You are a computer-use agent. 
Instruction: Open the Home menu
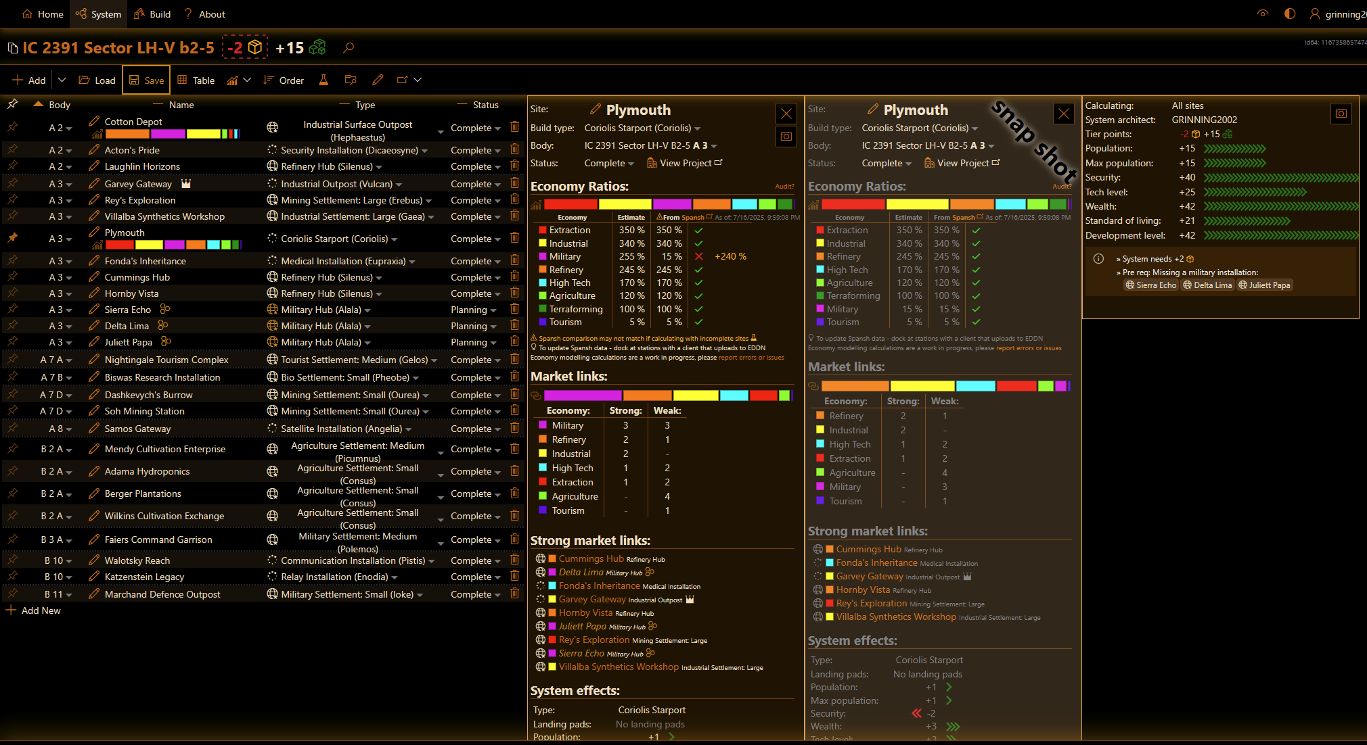(x=43, y=14)
